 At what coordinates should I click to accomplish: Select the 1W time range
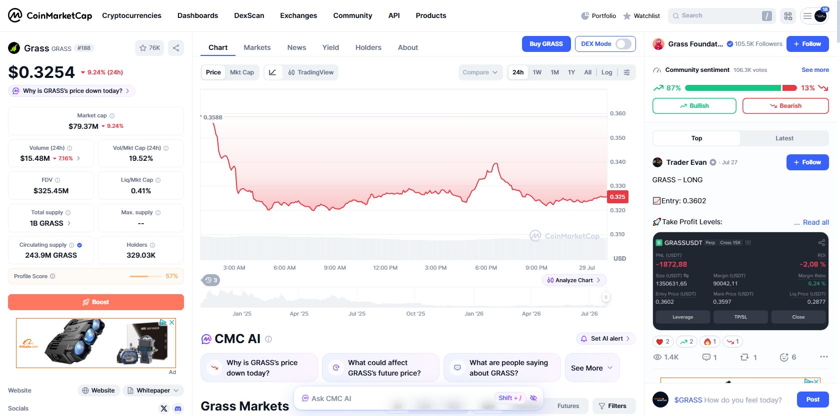click(537, 72)
